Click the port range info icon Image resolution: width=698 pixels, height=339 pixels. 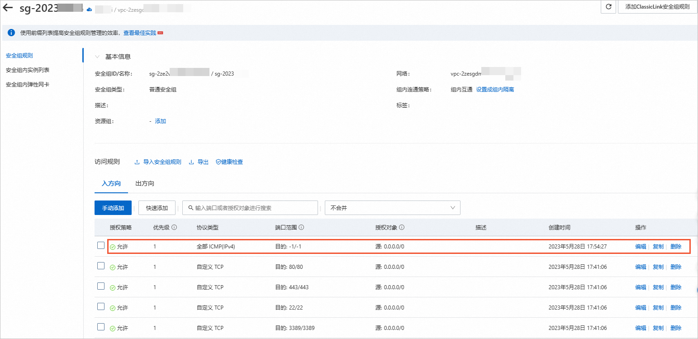pos(301,228)
